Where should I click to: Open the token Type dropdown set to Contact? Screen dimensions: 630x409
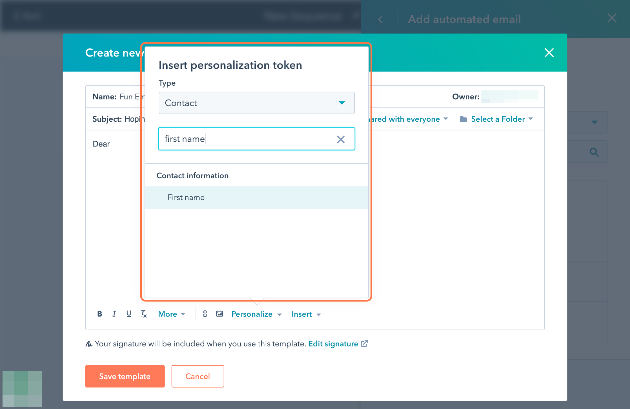pos(256,103)
